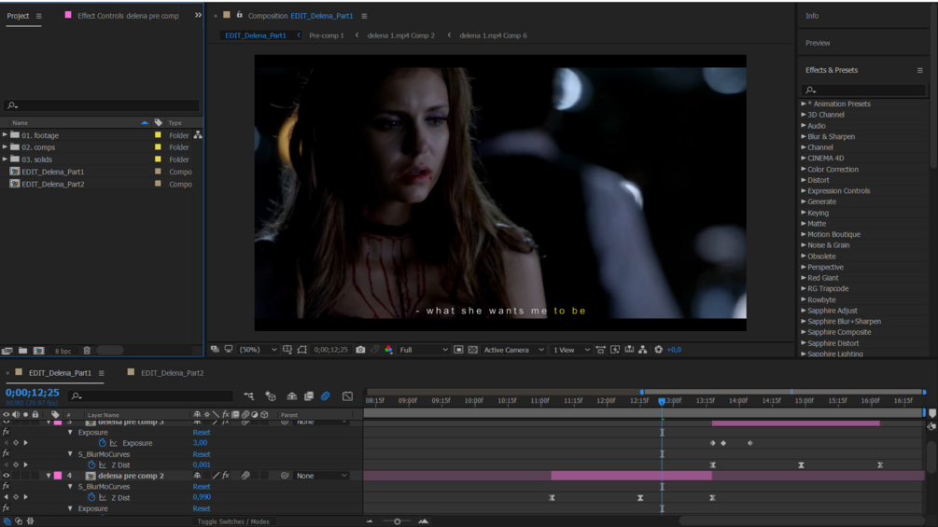Expand the Sapphire Distort effects category

click(804, 343)
